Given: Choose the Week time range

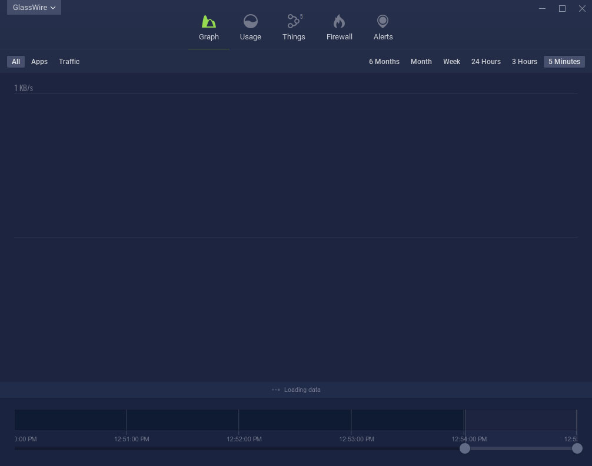Looking at the screenshot, I should [x=451, y=62].
